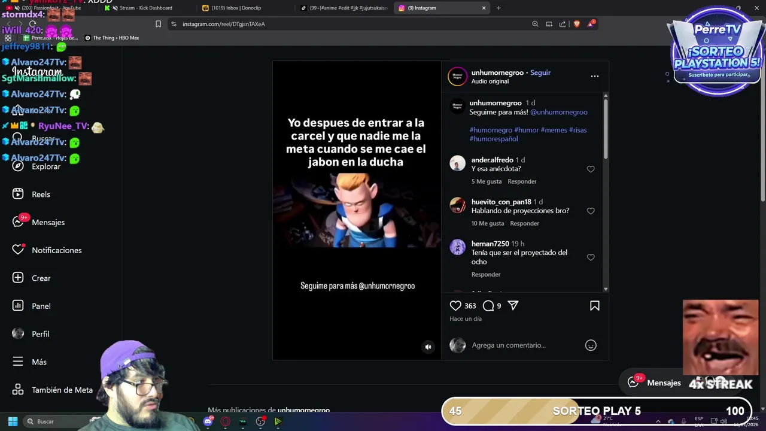Close the Instagram browser tab
This screenshot has height=431, width=766.
pyautogui.click(x=484, y=8)
